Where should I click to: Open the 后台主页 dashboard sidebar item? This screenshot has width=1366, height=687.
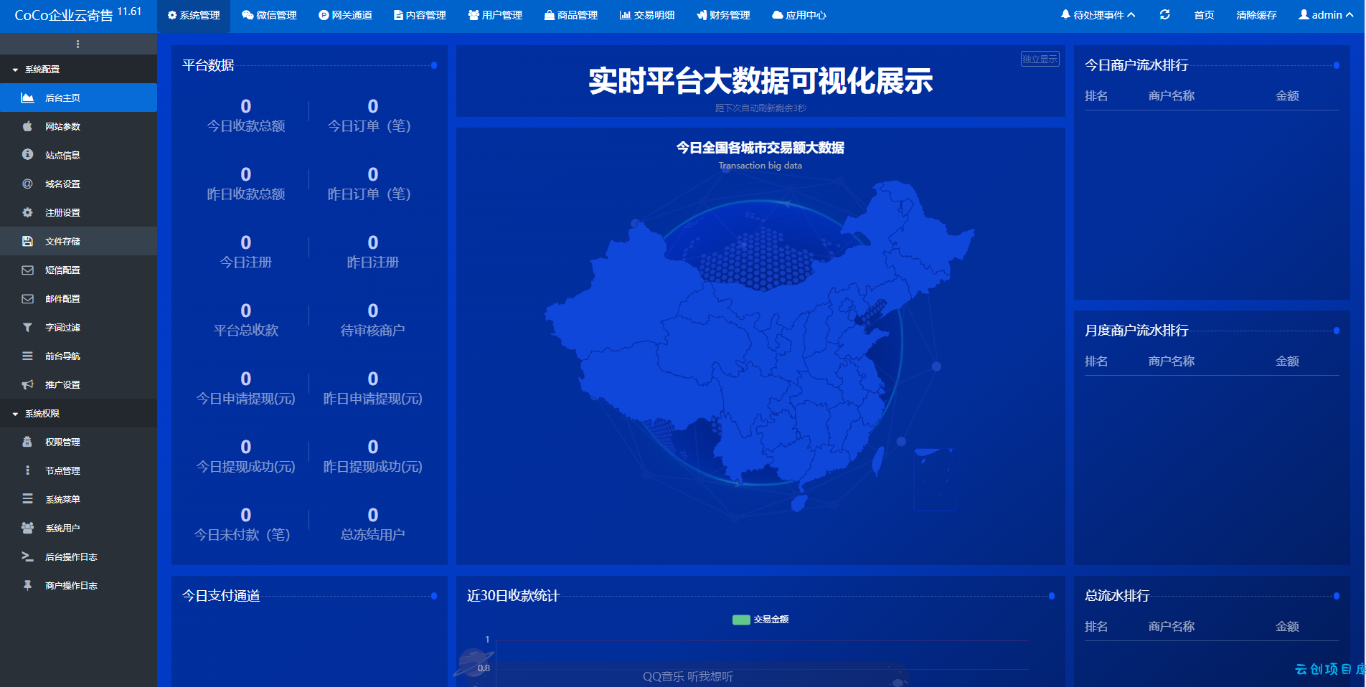point(78,98)
